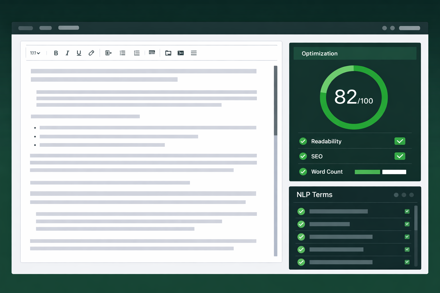This screenshot has height=293, width=440.
Task: Toggle the Readability checkbox
Action: [x=400, y=141]
